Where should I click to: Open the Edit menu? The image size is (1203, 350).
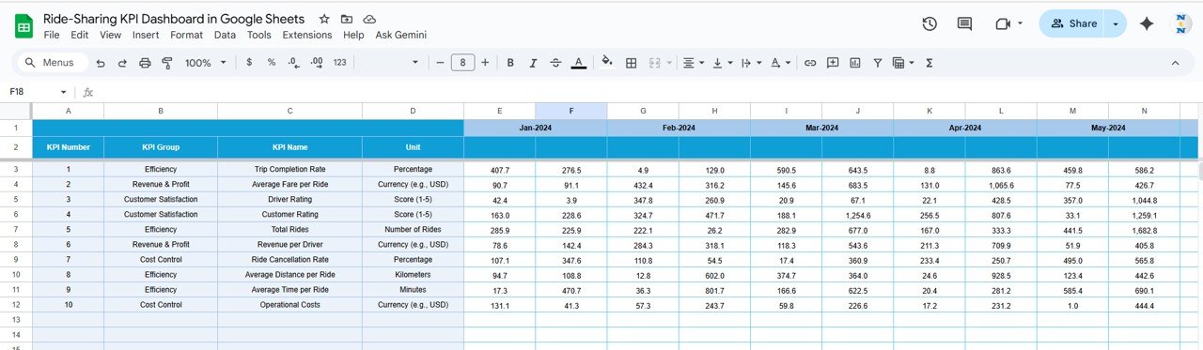click(x=80, y=35)
